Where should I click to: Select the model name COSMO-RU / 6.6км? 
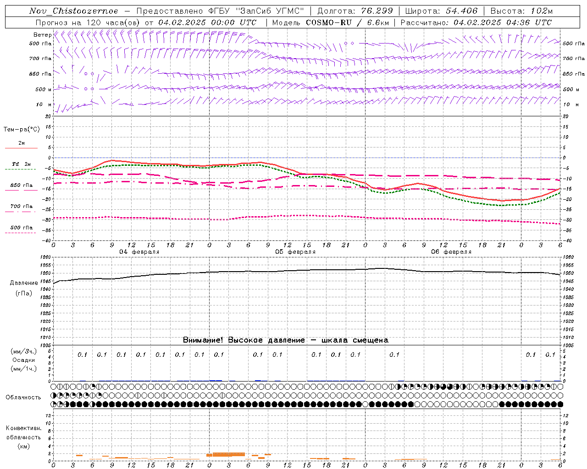[347, 22]
